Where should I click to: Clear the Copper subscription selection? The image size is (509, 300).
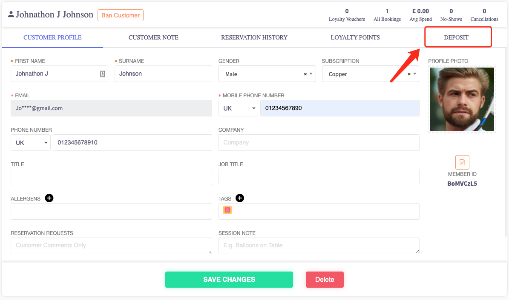pyautogui.click(x=409, y=74)
